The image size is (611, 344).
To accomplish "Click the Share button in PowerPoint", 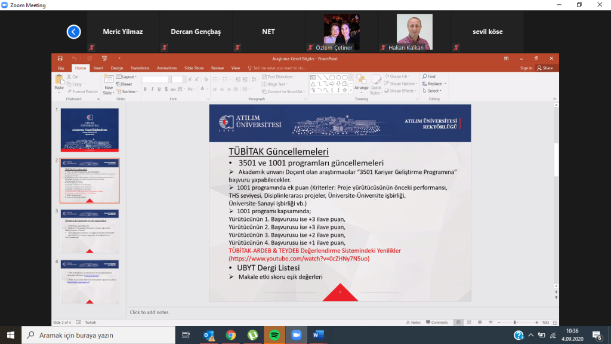I will click(x=545, y=68).
